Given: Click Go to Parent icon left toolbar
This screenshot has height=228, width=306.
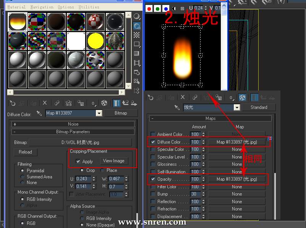Looking at the screenshot, I should click(x=125, y=103).
